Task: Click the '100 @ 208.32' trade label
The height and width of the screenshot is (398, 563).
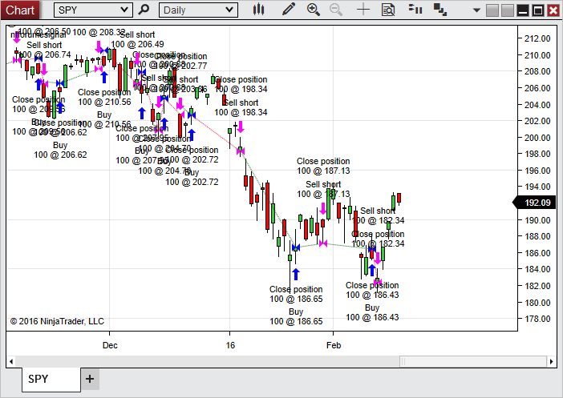Action: (x=99, y=32)
